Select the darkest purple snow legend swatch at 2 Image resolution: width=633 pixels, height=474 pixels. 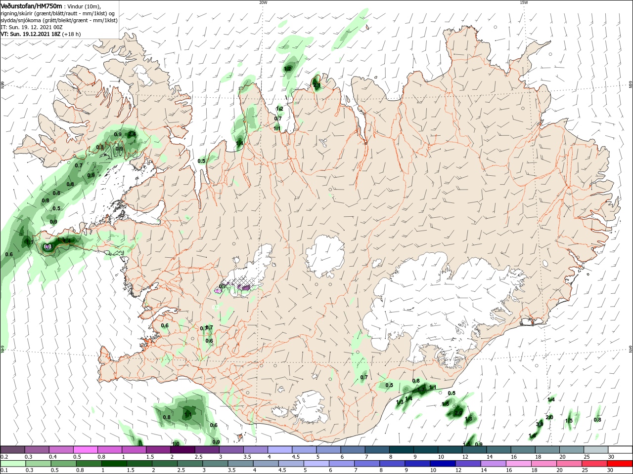(183, 449)
